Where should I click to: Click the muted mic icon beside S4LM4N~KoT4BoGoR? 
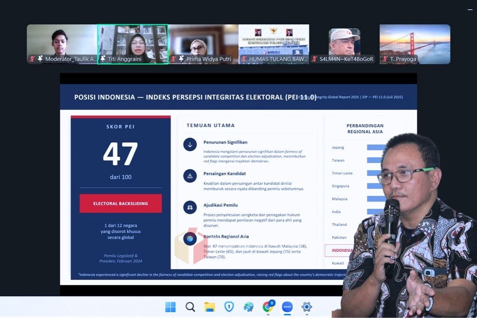coord(314,59)
